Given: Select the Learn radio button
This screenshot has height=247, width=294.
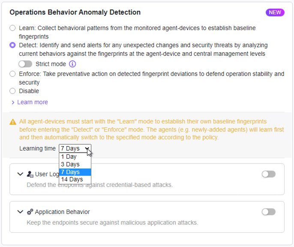Looking at the screenshot, I should click(x=12, y=28).
